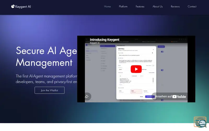209x131 pixels.
Task: Click the Join the Waitlist button
Action: (49, 90)
